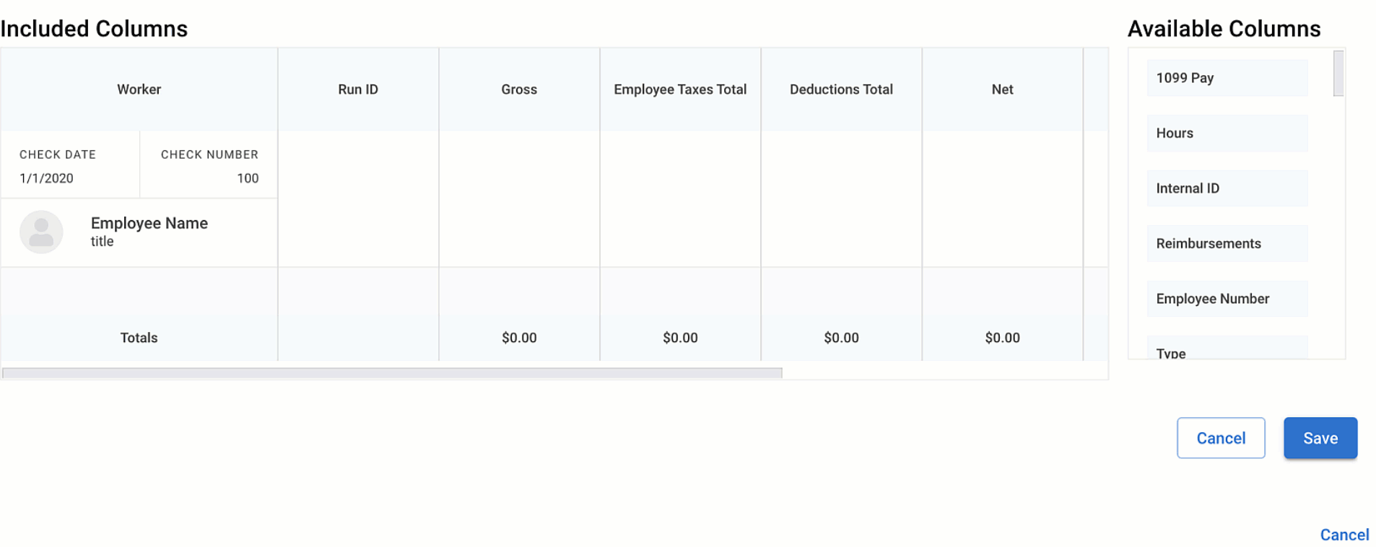Image resolution: width=1376 pixels, height=547 pixels.
Task: Select the Deductions Total column header
Action: 841,89
